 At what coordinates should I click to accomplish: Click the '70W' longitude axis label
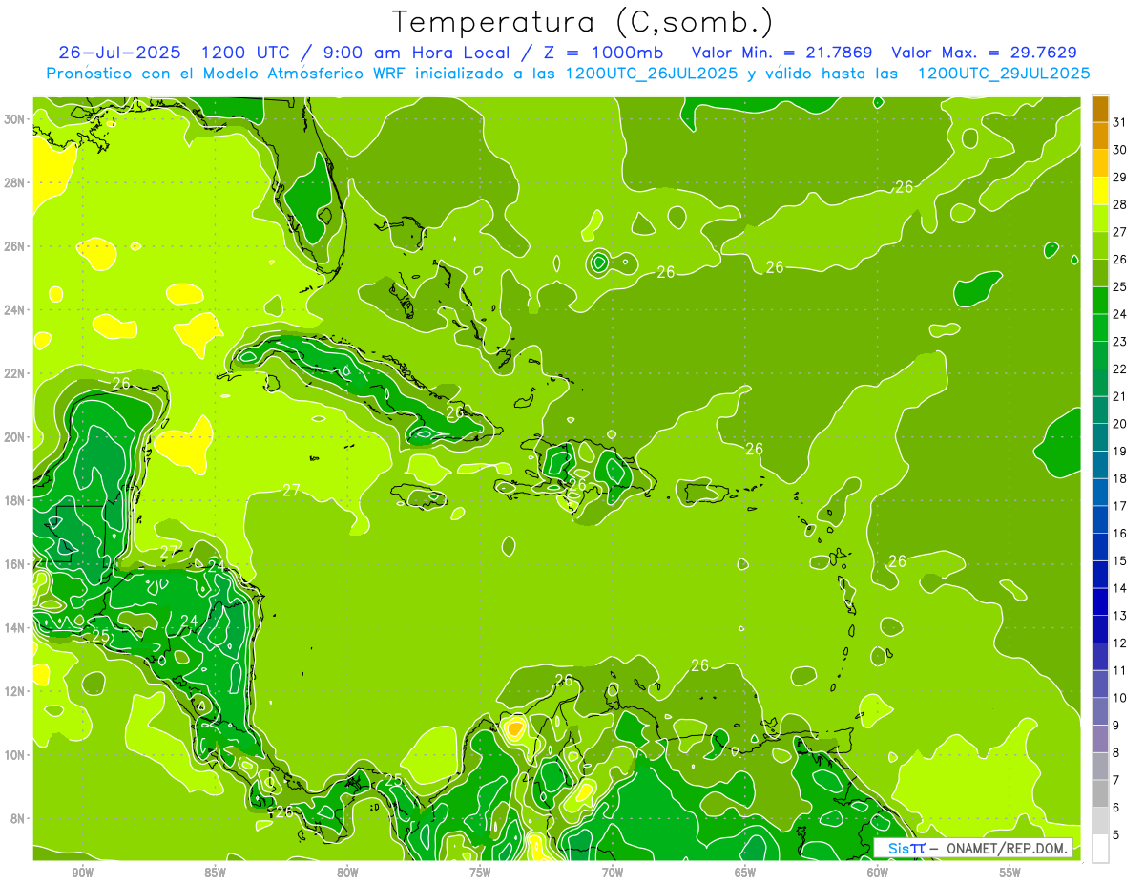[x=613, y=873]
